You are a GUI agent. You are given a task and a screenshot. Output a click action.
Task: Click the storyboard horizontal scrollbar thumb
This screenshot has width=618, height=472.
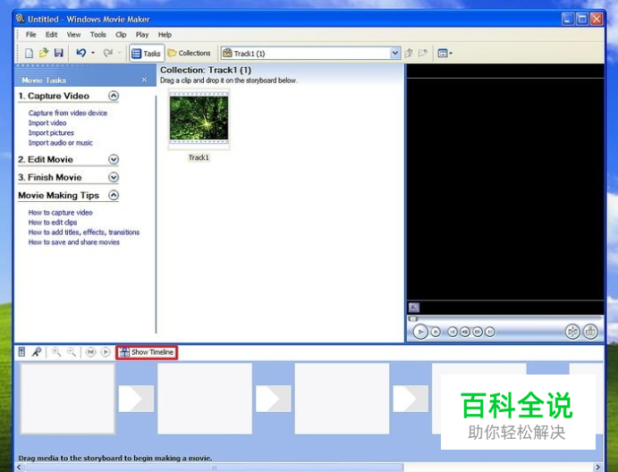tap(214, 468)
